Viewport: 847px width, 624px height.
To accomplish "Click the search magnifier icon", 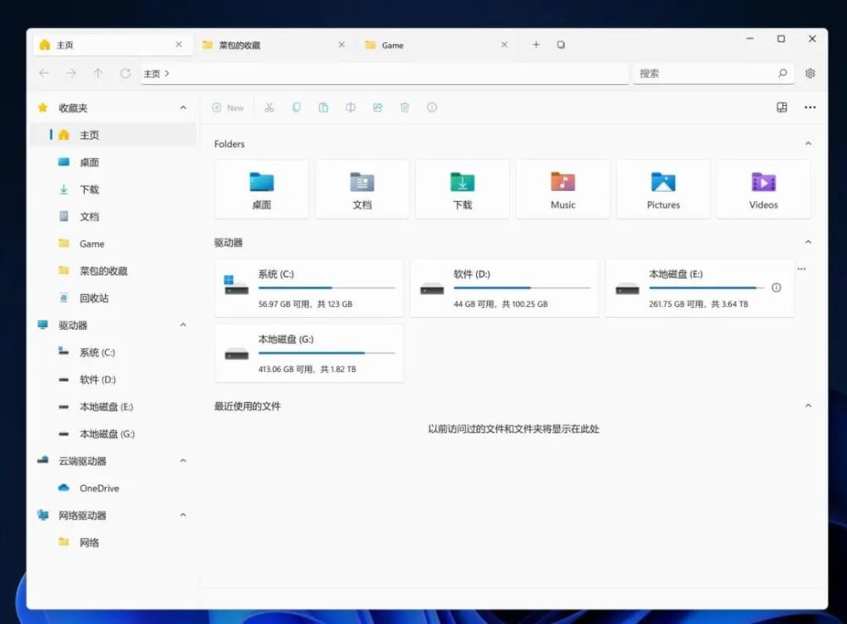I will click(x=782, y=73).
